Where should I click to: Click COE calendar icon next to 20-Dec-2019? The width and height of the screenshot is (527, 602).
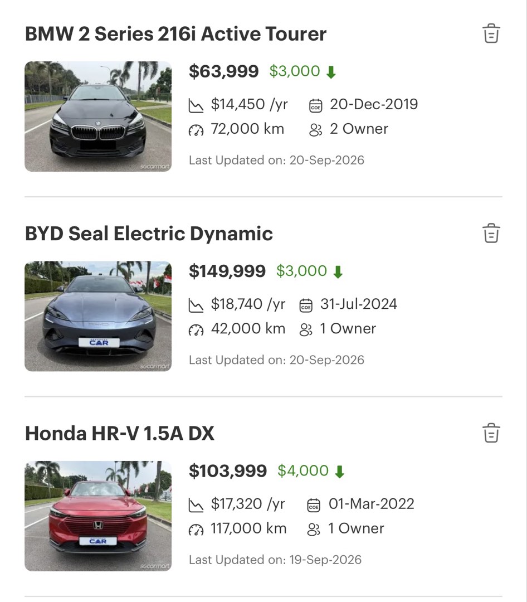(315, 105)
